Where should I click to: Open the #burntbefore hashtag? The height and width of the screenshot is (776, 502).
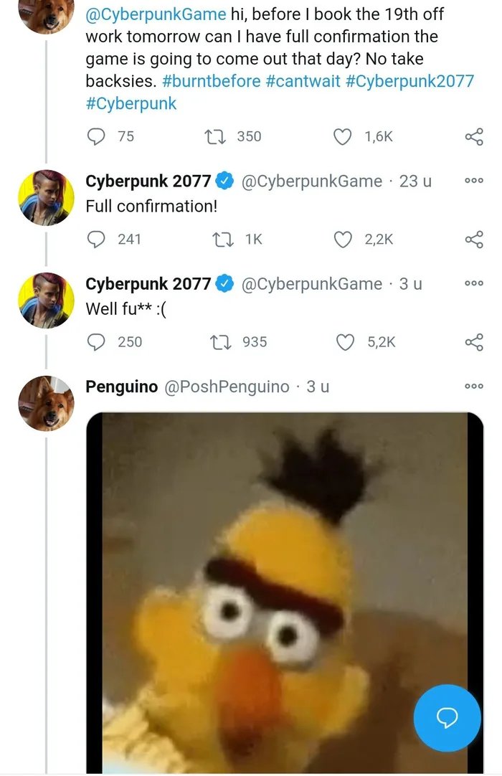tap(206, 81)
